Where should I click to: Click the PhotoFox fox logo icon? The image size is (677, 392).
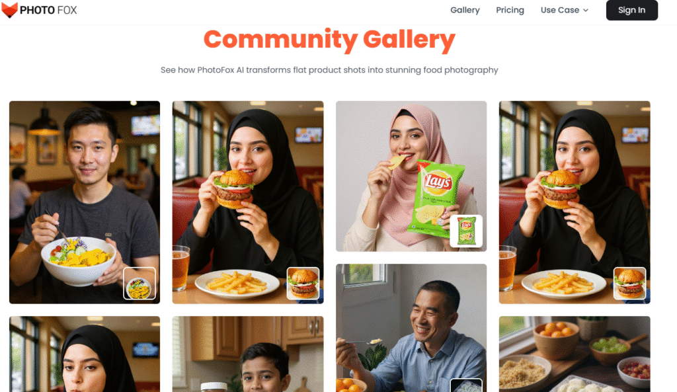click(9, 9)
